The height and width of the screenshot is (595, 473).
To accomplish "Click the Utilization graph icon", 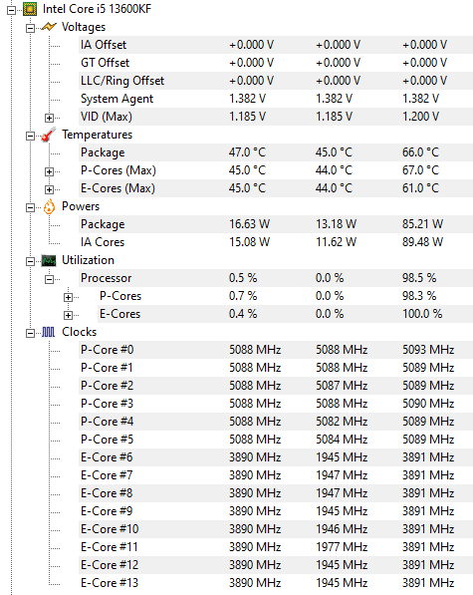I will (x=49, y=261).
